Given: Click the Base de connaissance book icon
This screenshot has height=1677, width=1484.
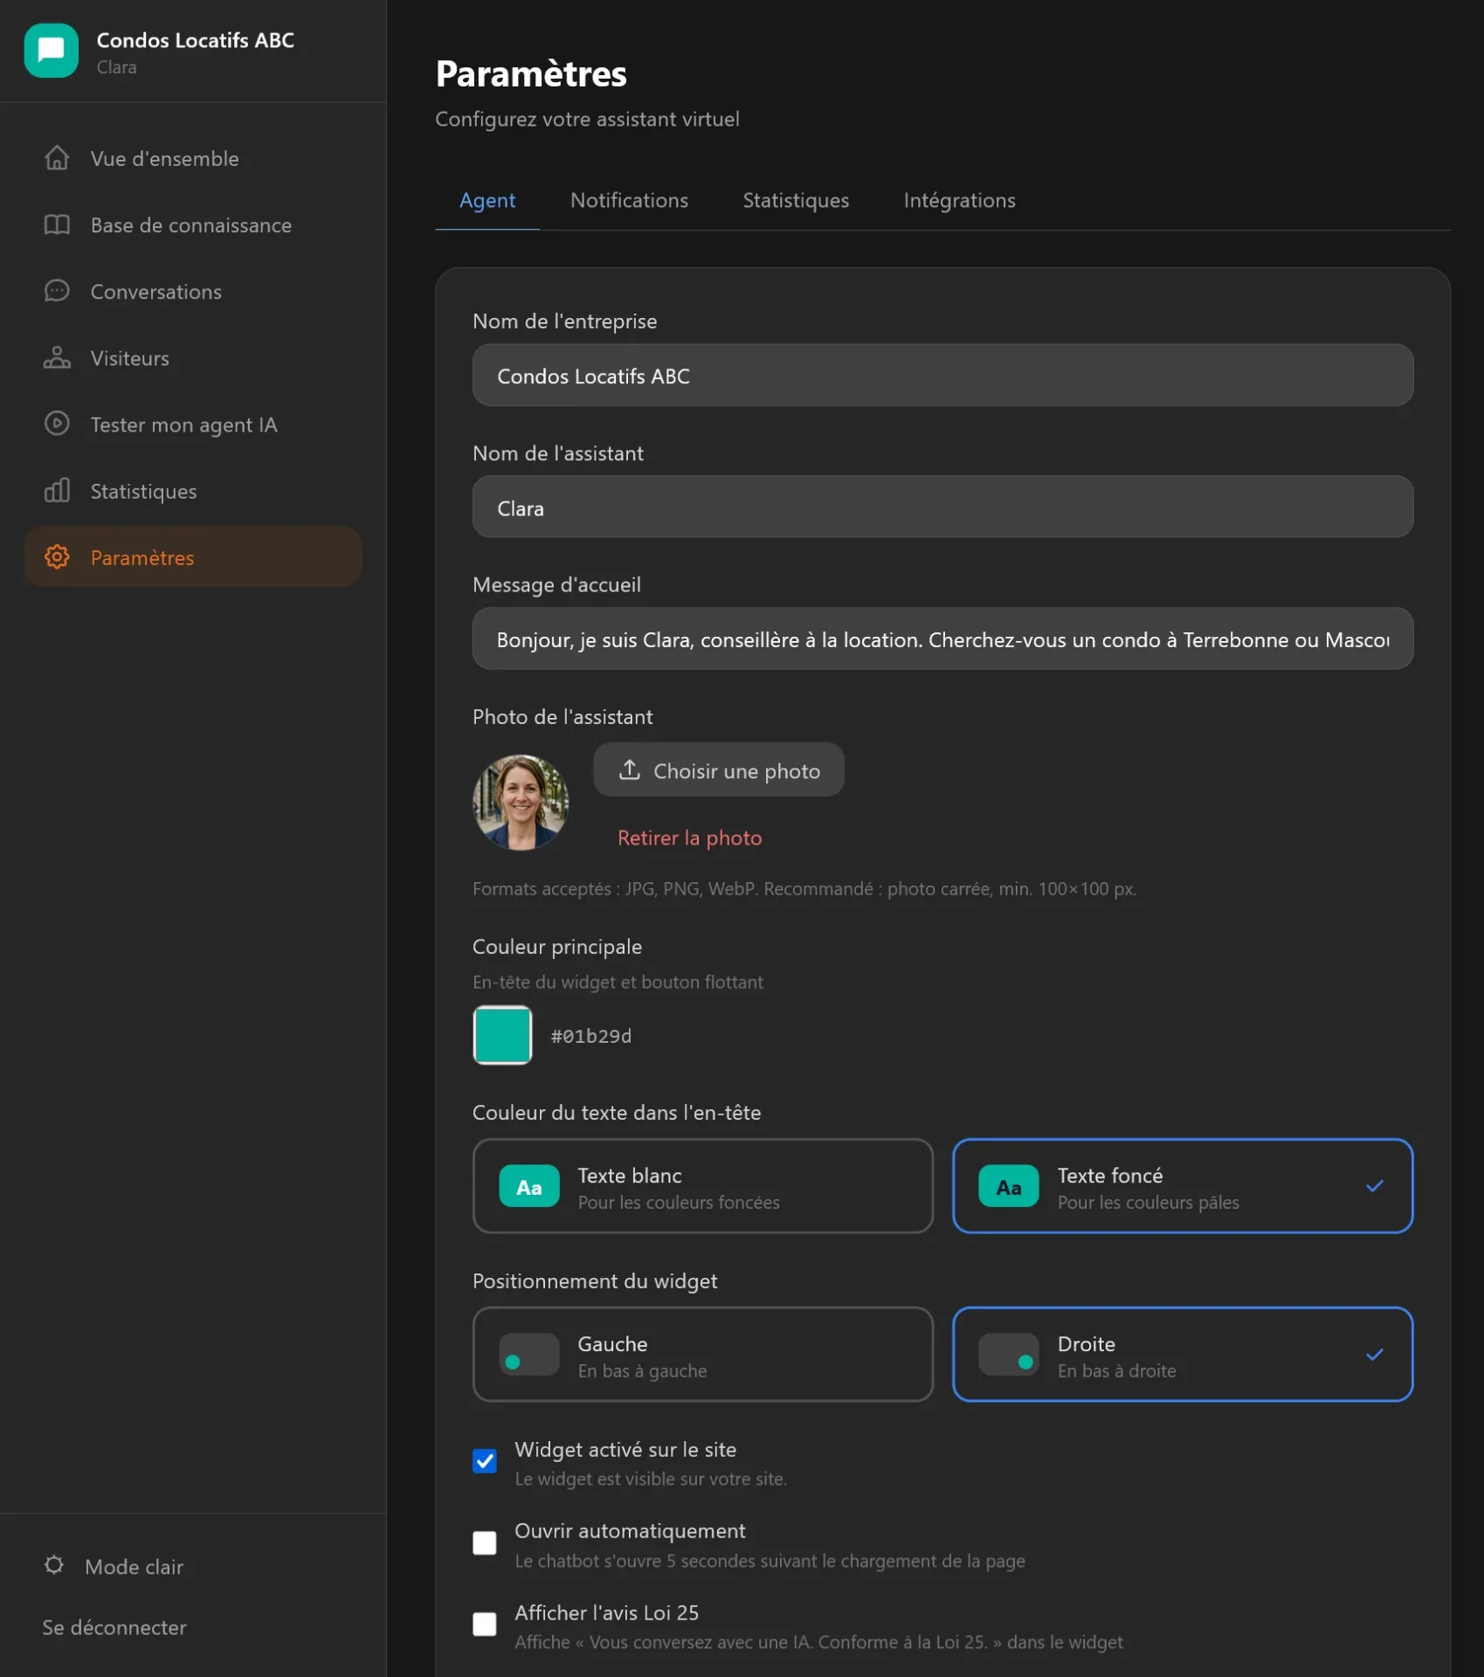Looking at the screenshot, I should point(57,224).
